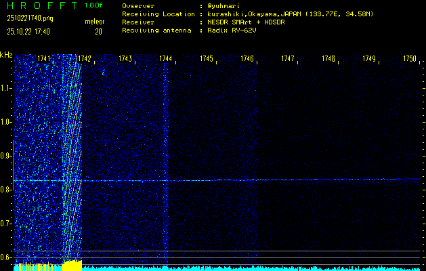Select the 2510221740.png filename label
Image resolution: width=426 pixels, height=271 pixels.
click(26, 18)
